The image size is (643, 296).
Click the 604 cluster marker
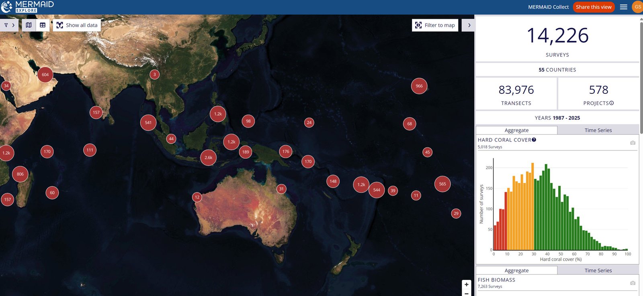click(45, 75)
